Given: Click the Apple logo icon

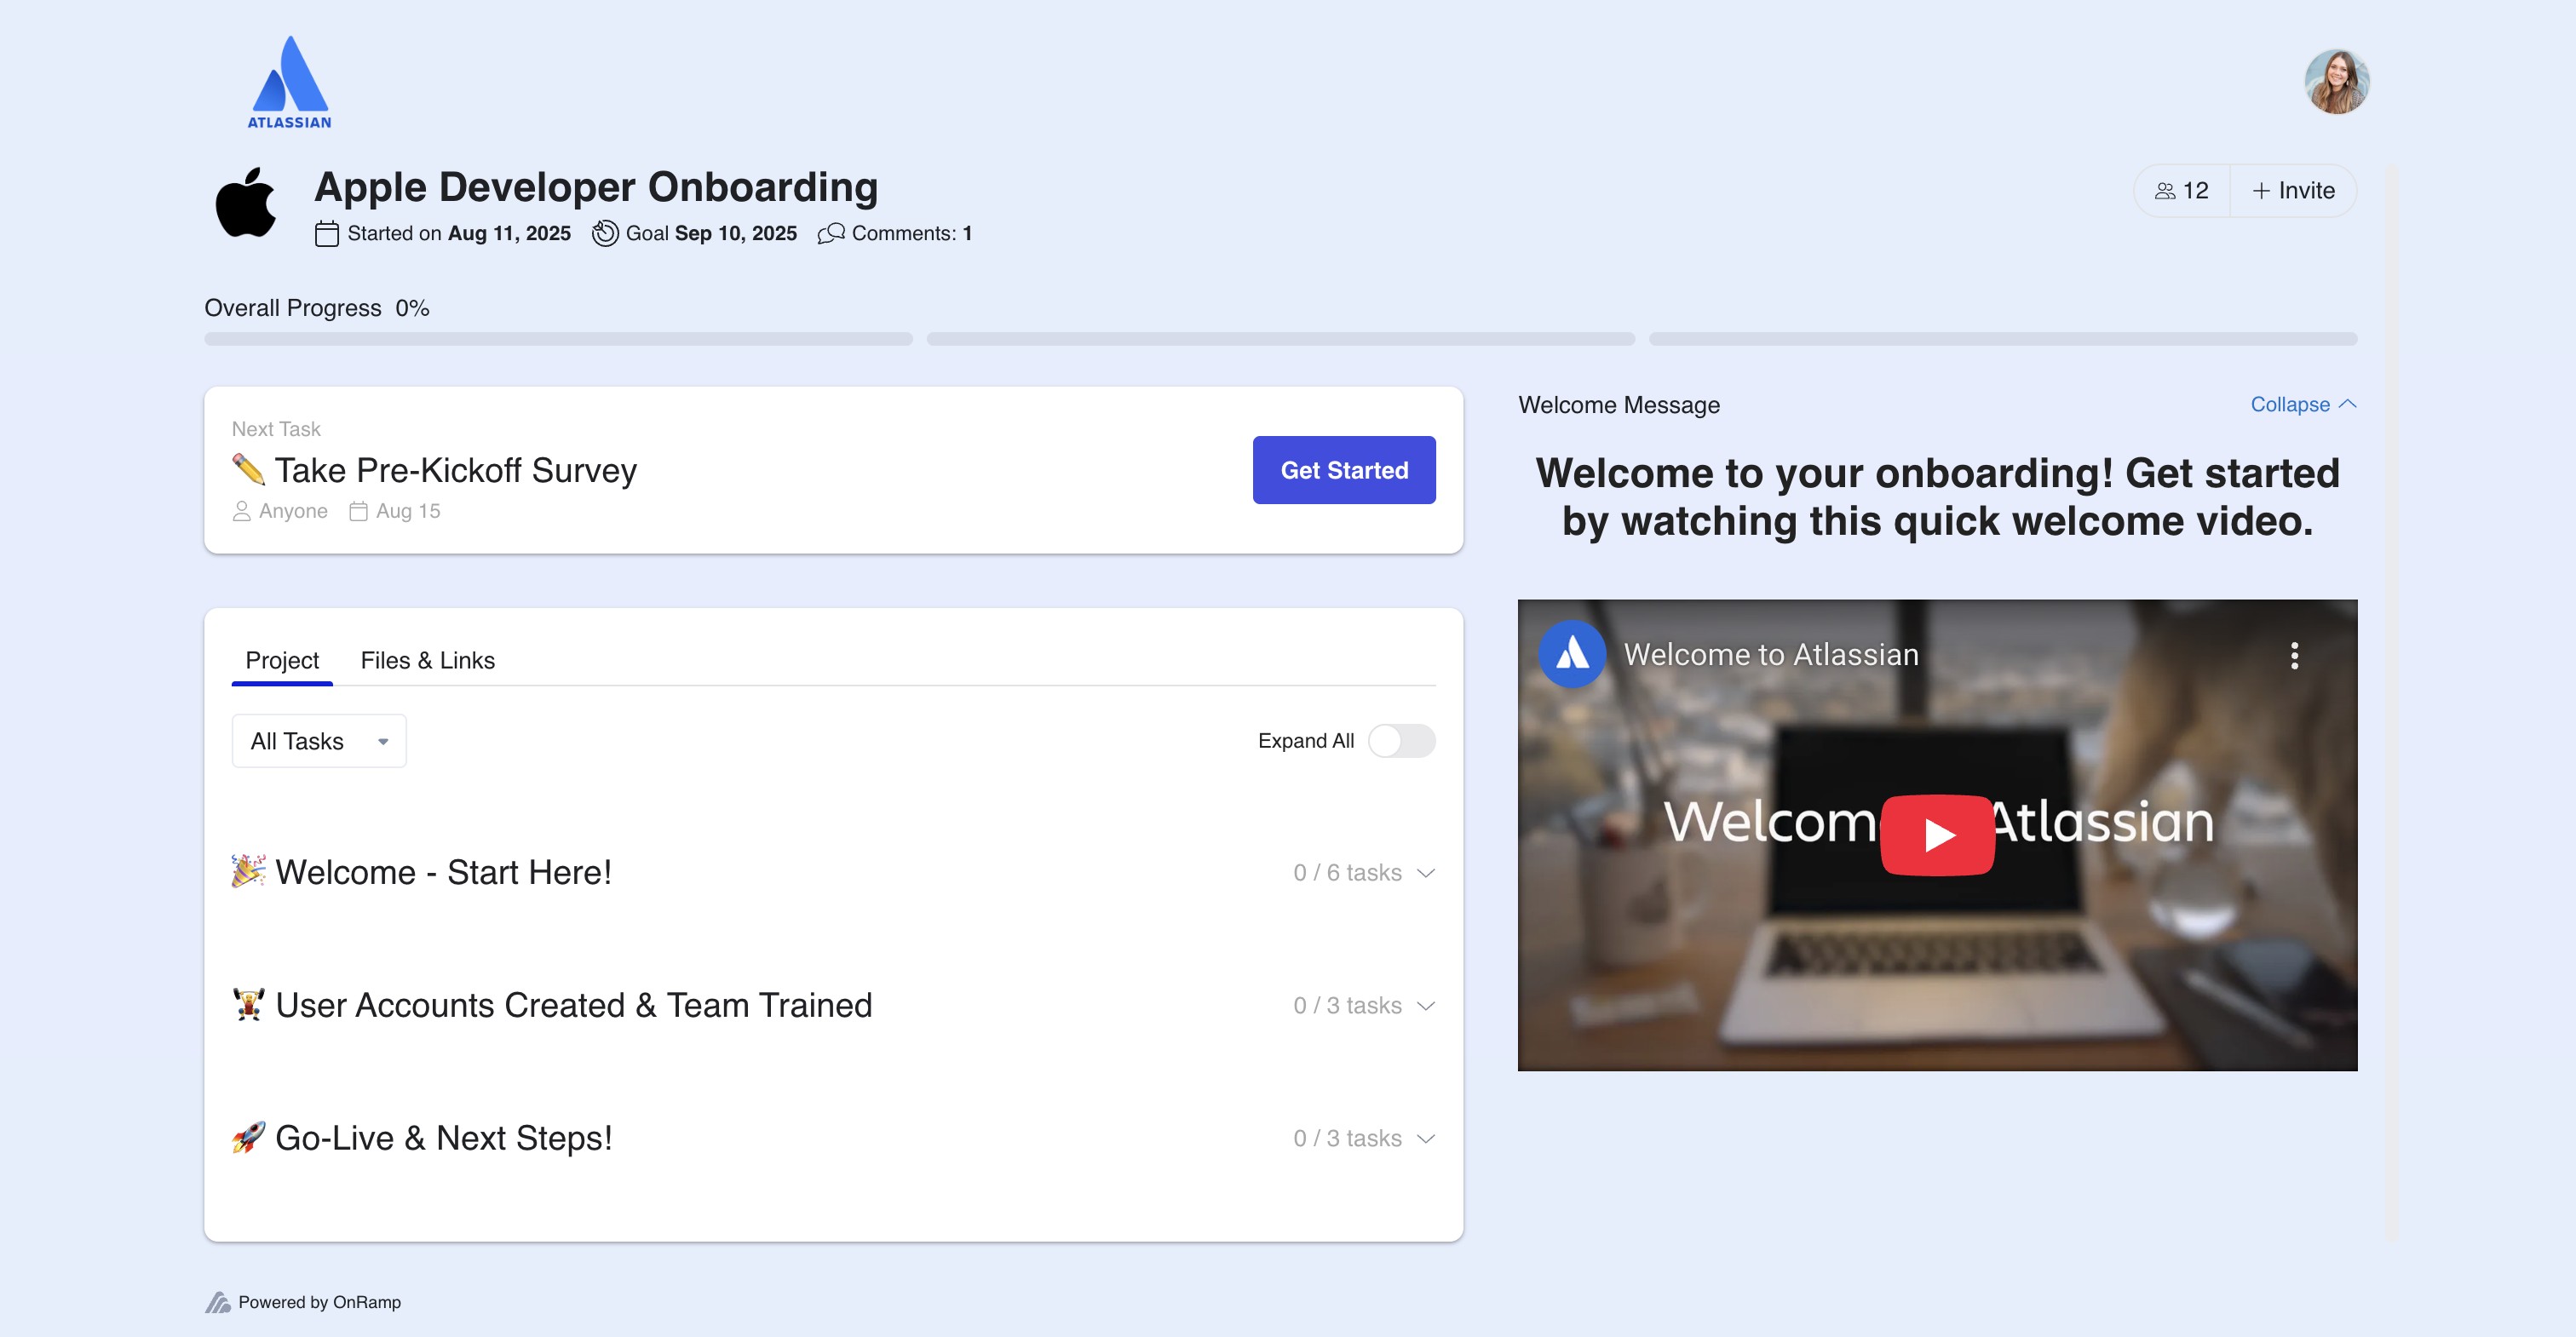Looking at the screenshot, I should [246, 203].
